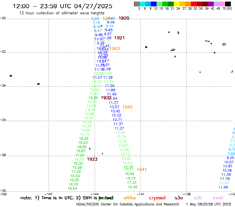Screen dimensions: 235x207
Task: Click the wave height value '7.18'
Action: 96,23
